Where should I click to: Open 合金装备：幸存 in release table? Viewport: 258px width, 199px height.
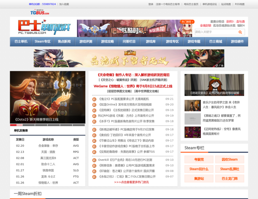pyautogui.click(x=48, y=146)
